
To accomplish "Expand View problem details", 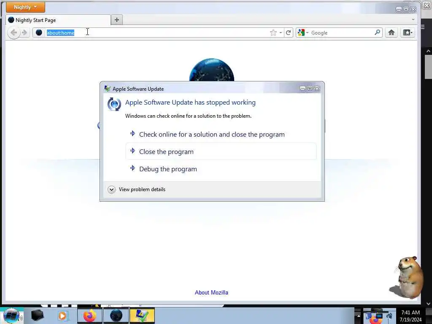I will pos(137,189).
